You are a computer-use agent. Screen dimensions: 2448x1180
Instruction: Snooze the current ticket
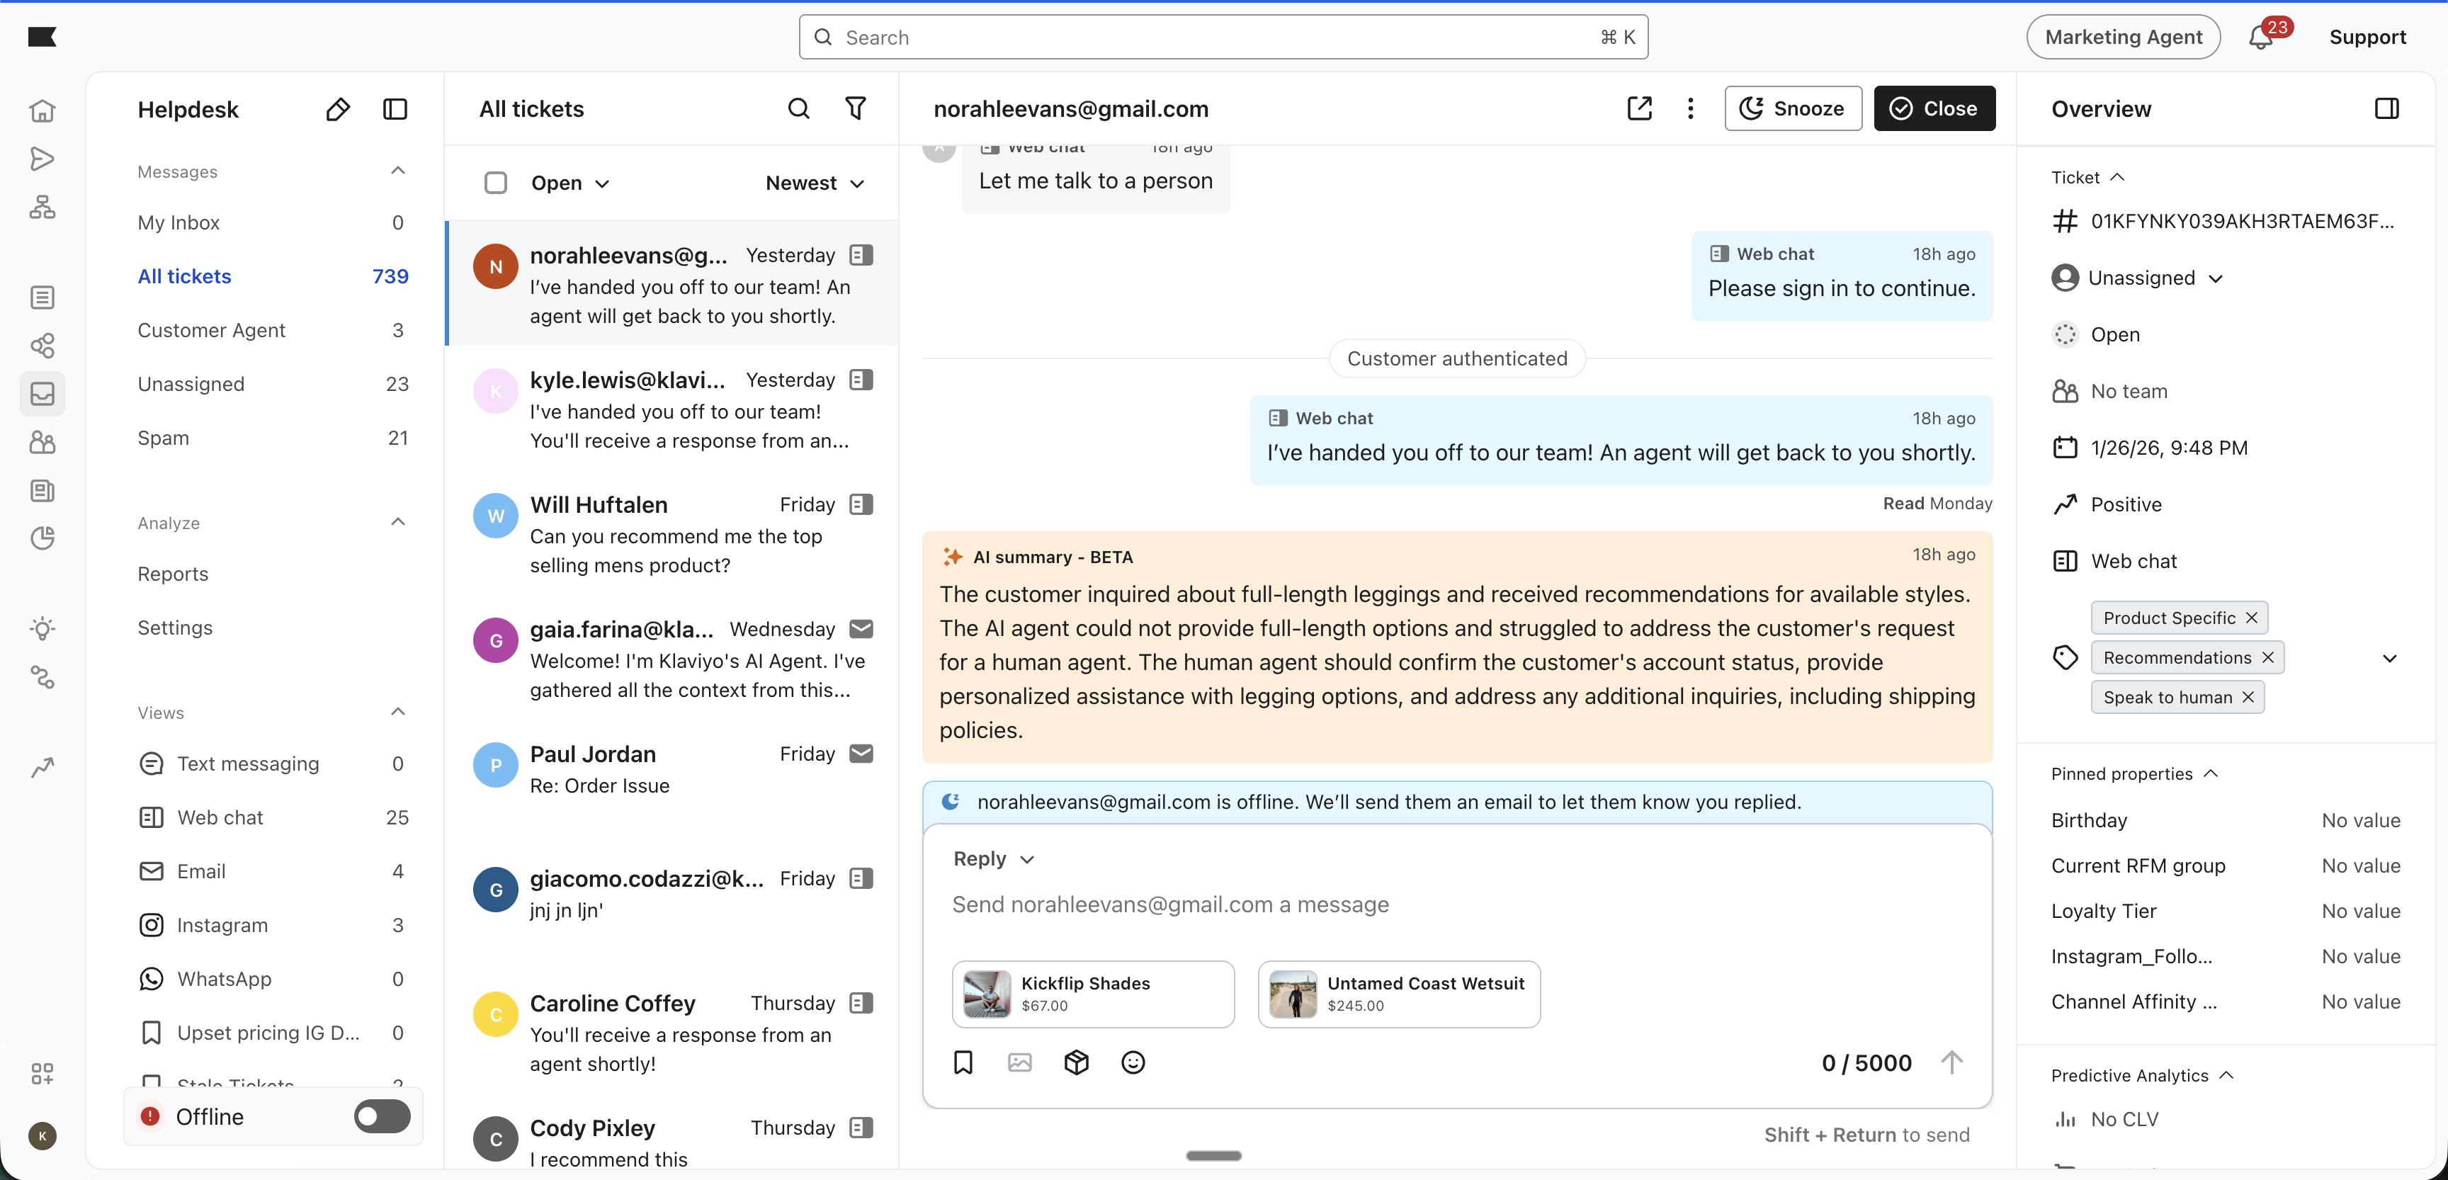tap(1792, 108)
